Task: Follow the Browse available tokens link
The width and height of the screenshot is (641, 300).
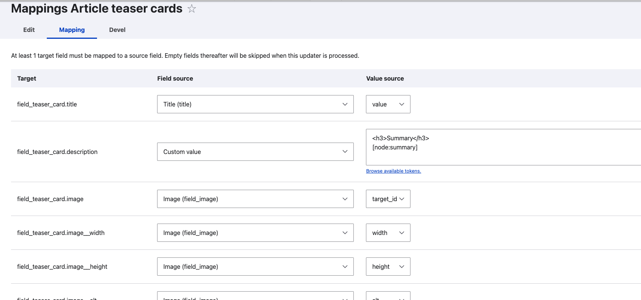Action: click(x=393, y=171)
